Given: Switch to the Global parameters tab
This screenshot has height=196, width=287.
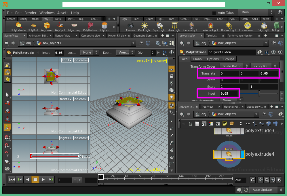Looking at the screenshot, I should pyautogui.click(x=197, y=59).
